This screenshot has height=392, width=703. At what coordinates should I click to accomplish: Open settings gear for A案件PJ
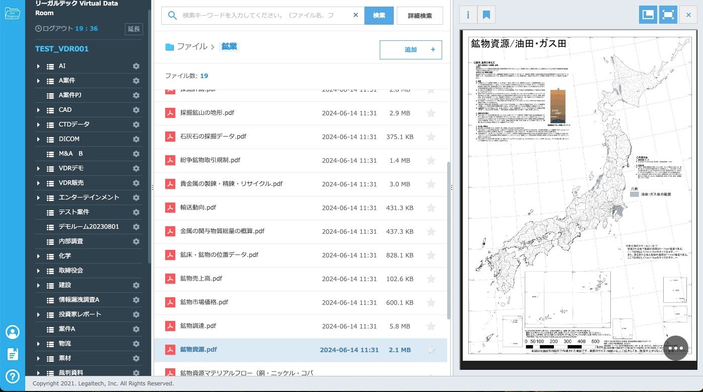(136, 95)
